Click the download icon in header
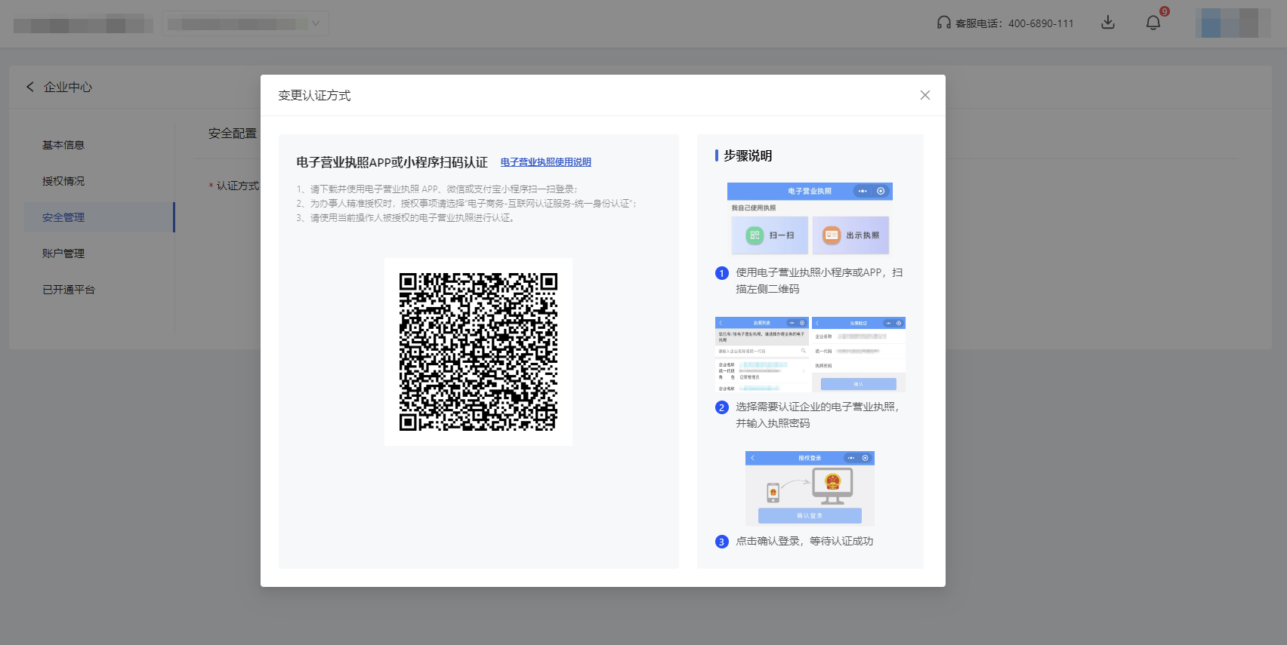This screenshot has width=1287, height=645. tap(1107, 23)
